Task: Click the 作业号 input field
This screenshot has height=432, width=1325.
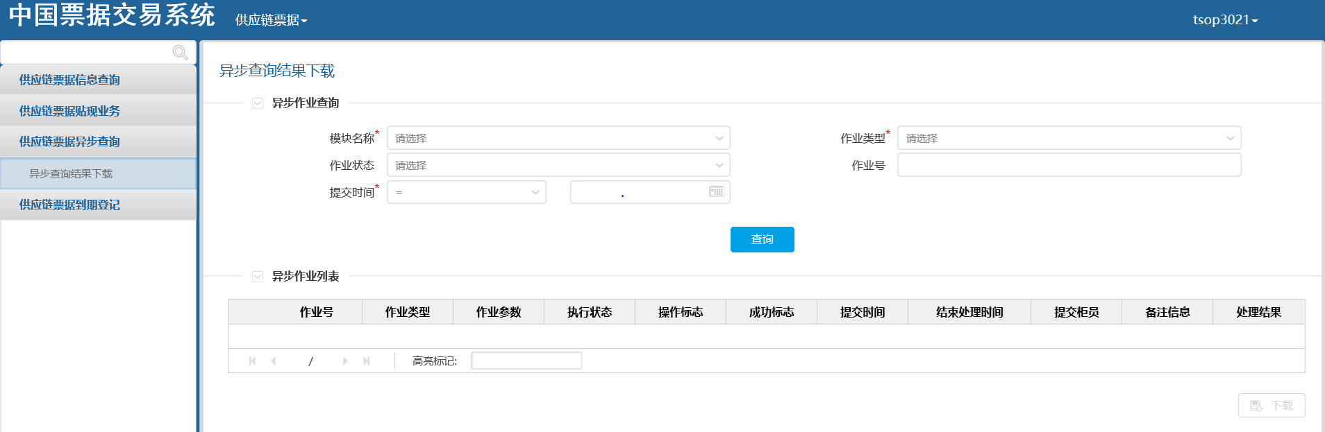Action: [1069, 165]
